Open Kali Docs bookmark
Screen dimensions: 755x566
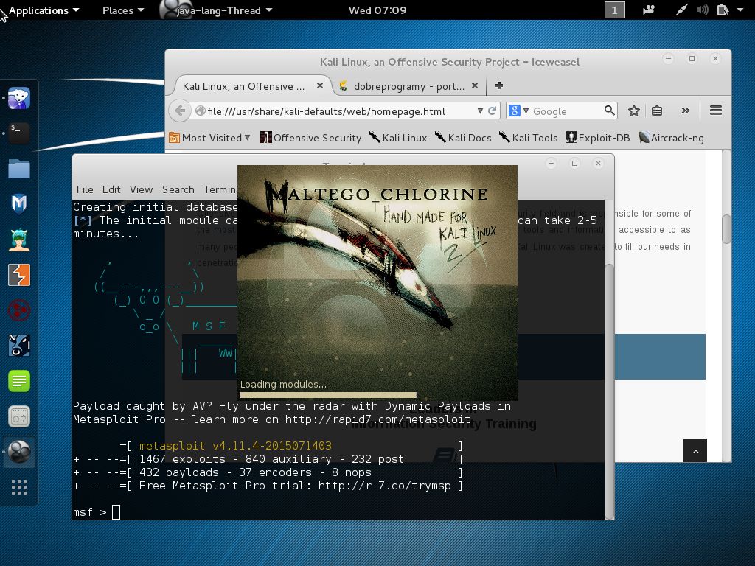pyautogui.click(x=463, y=138)
